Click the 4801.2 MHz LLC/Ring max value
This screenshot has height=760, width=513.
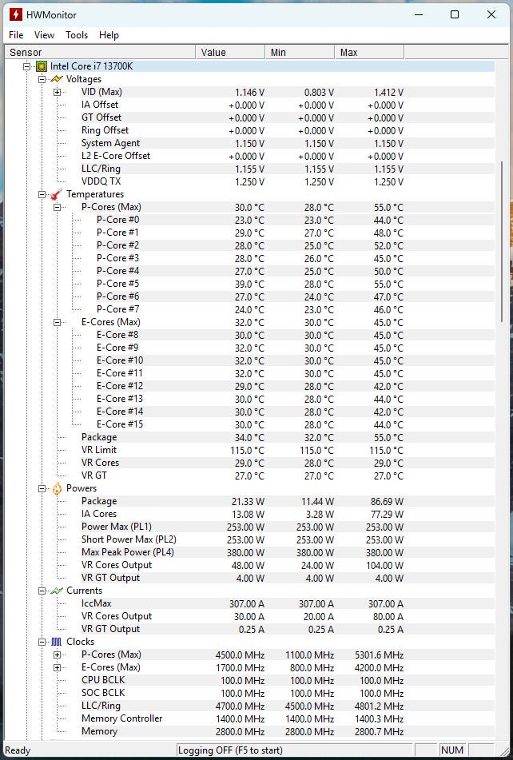click(x=380, y=706)
